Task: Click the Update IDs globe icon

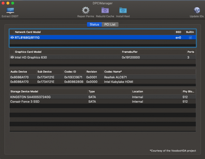Action: pos(197,11)
